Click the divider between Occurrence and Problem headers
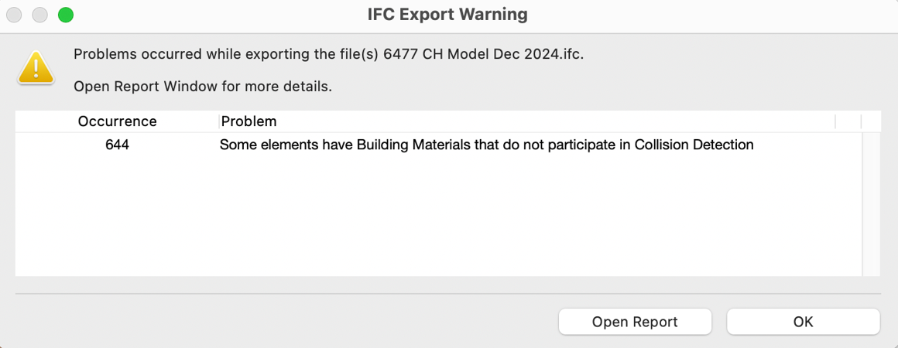 click(219, 121)
